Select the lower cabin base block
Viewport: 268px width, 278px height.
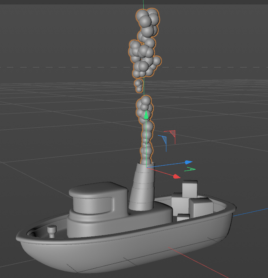coord(119,221)
